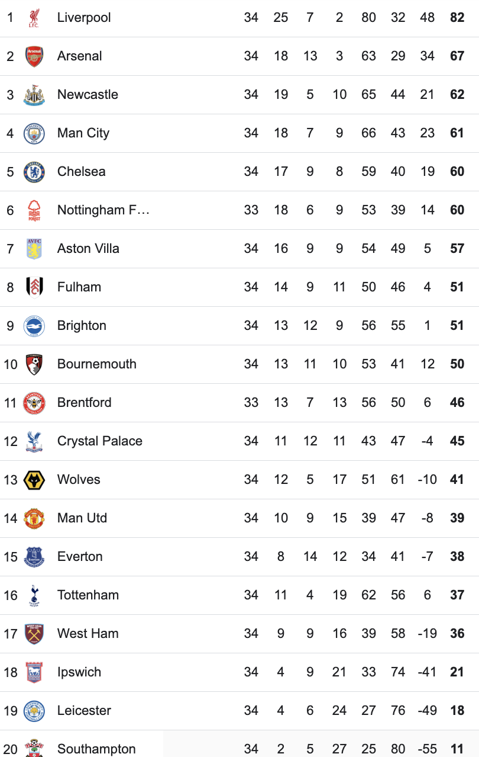This screenshot has height=757, width=479.
Task: Click the Liverpool club crest
Action: (x=34, y=18)
